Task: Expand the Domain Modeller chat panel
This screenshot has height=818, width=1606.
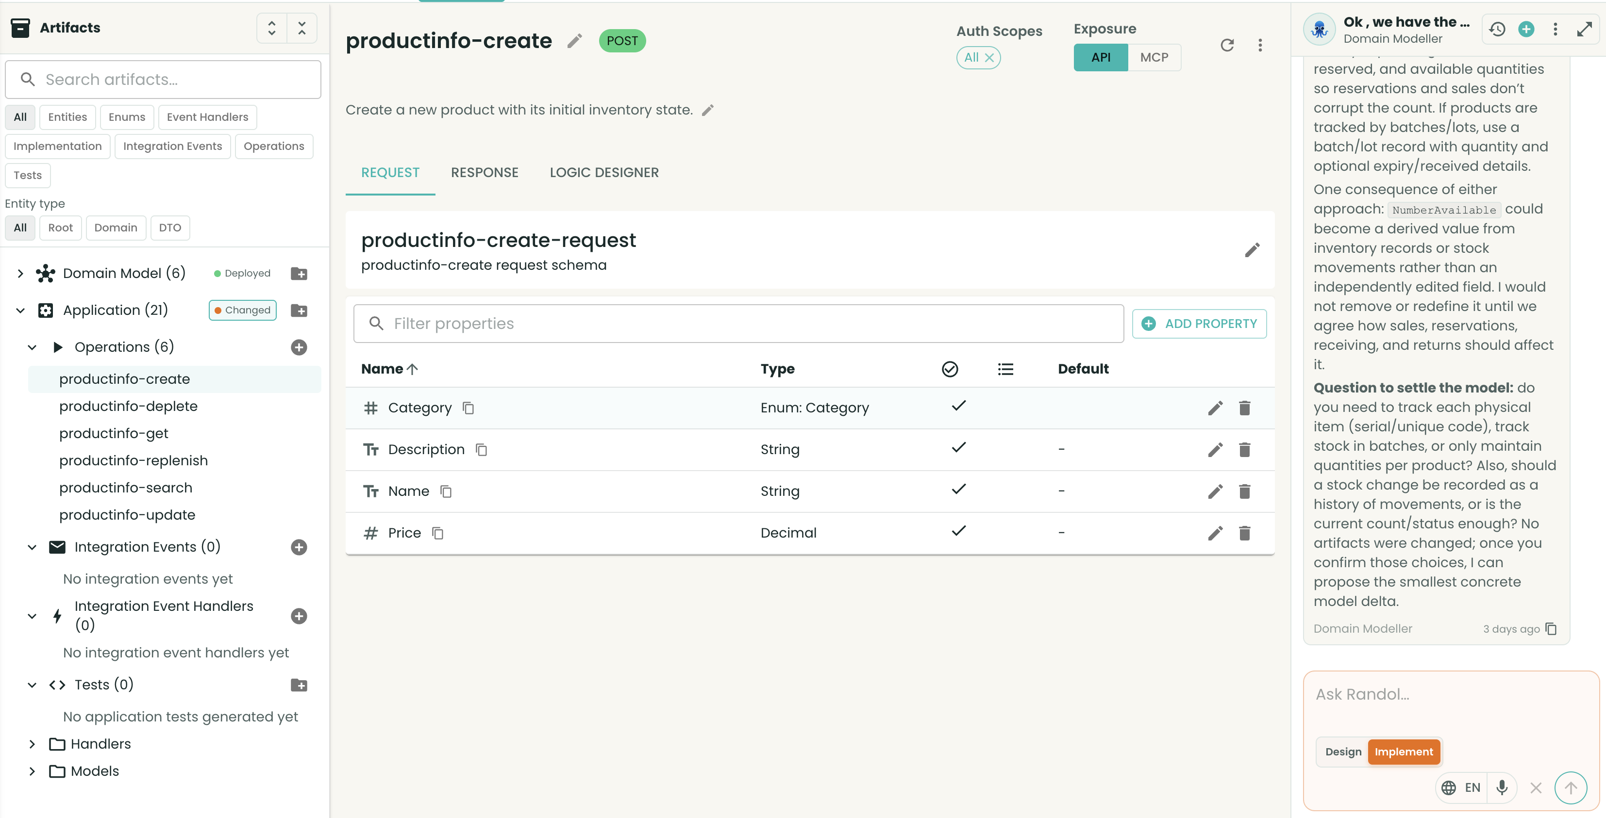Action: click(x=1584, y=29)
